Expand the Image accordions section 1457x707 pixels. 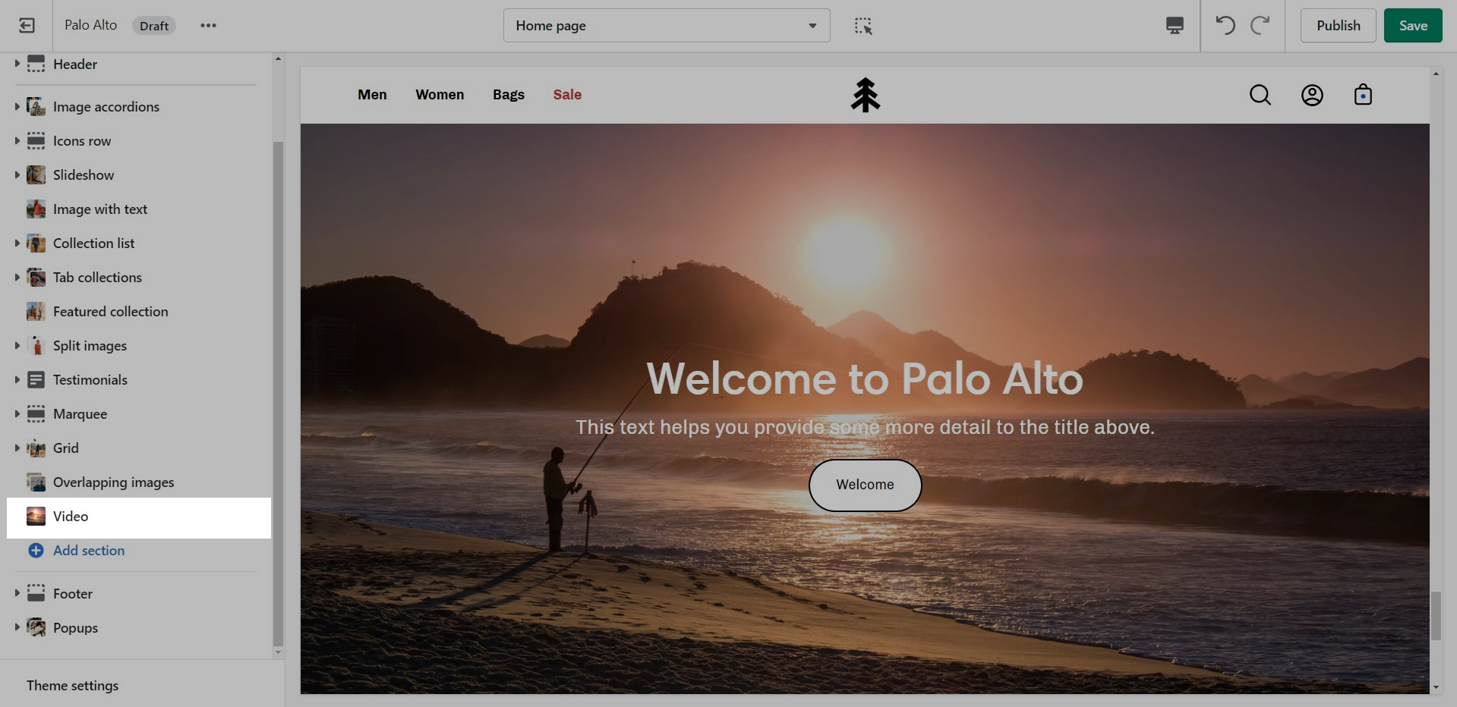pos(17,107)
